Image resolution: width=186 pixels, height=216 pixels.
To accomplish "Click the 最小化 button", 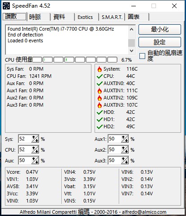I will [160, 30].
